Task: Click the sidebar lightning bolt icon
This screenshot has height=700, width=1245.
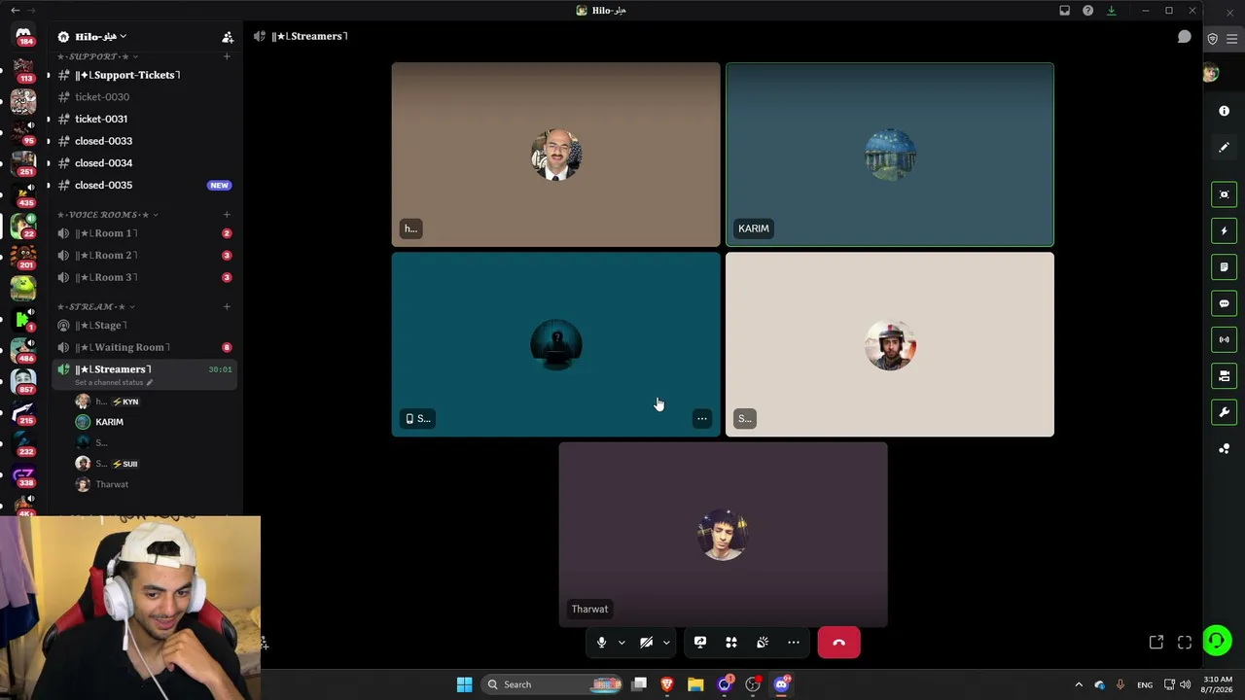Action: click(1224, 230)
